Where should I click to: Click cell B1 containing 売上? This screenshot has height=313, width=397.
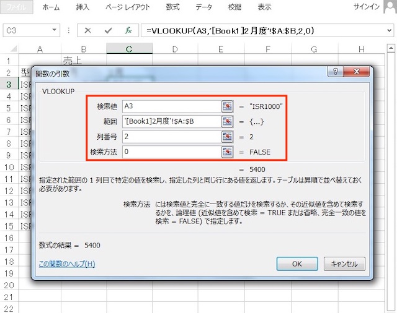(84, 61)
